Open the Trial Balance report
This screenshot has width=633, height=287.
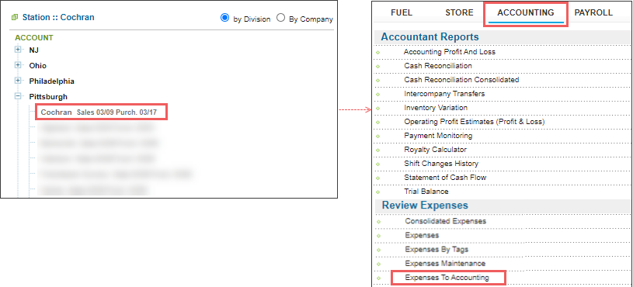(x=426, y=192)
